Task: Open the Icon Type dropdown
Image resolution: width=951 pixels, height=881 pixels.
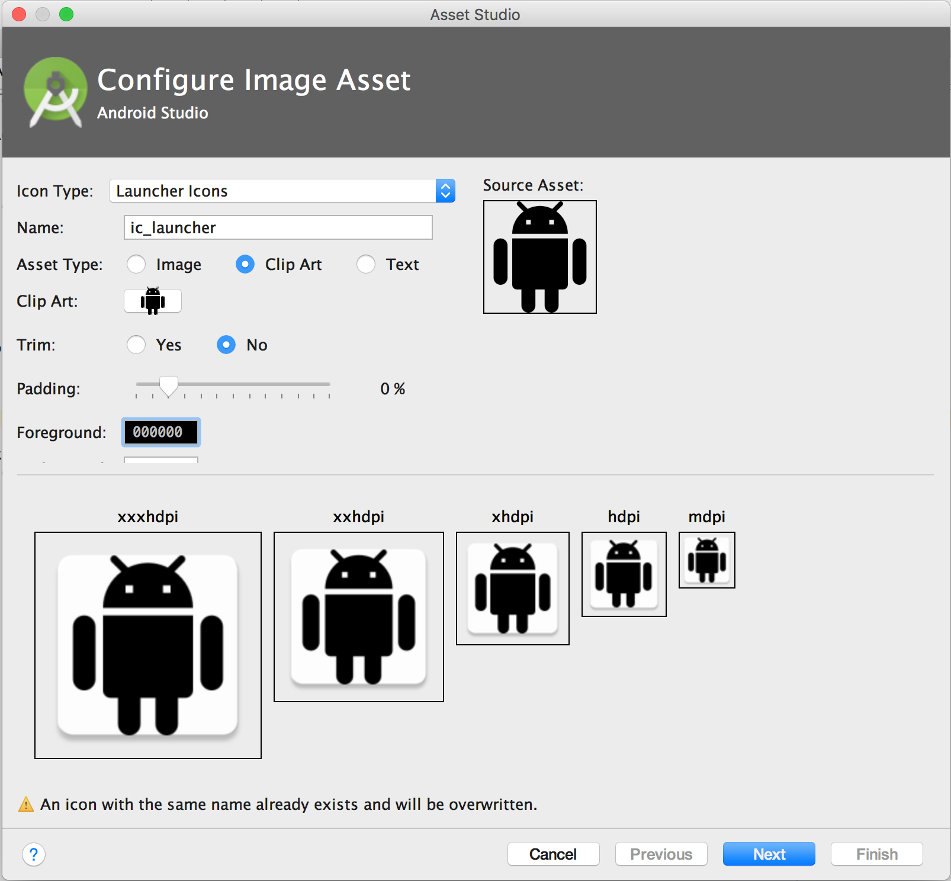Action: click(x=445, y=191)
